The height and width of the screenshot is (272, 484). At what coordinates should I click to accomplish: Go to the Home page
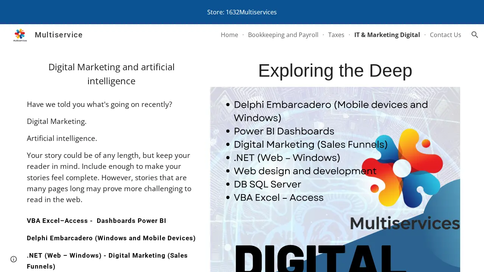(230, 35)
